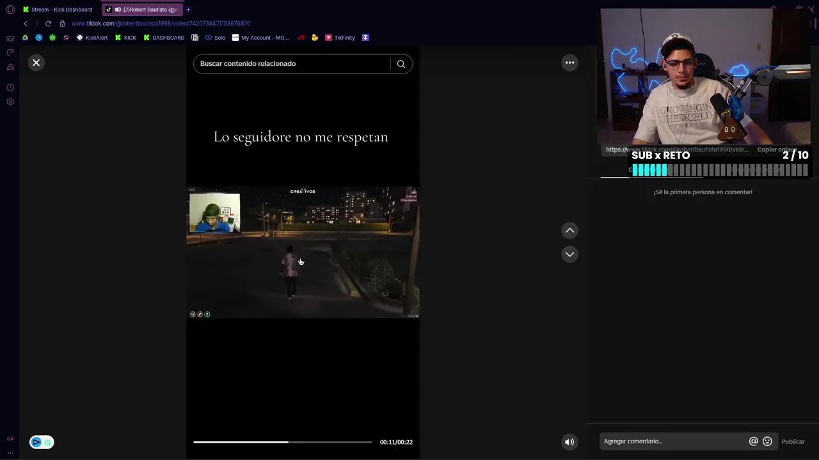819x460 pixels.
Task: Open a new browser tab
Action: coord(188,10)
